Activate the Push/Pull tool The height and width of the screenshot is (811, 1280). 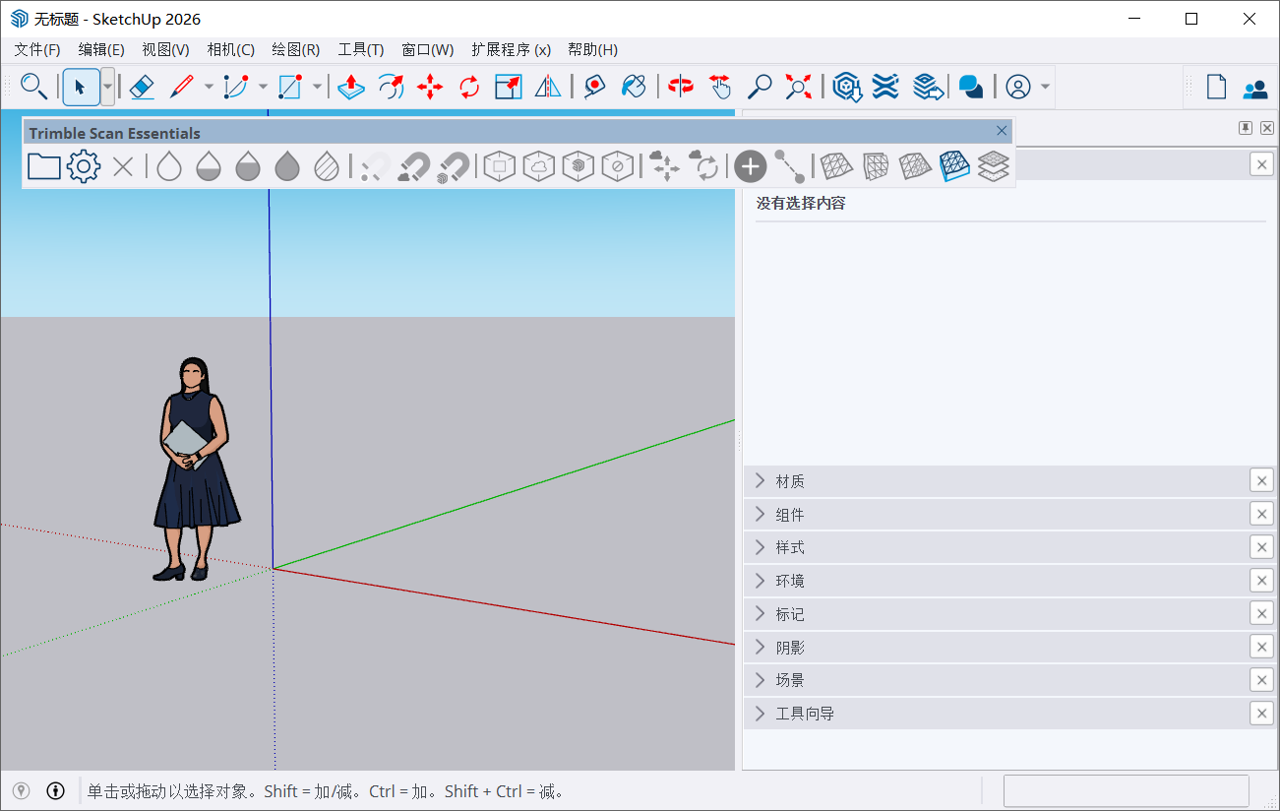(351, 87)
